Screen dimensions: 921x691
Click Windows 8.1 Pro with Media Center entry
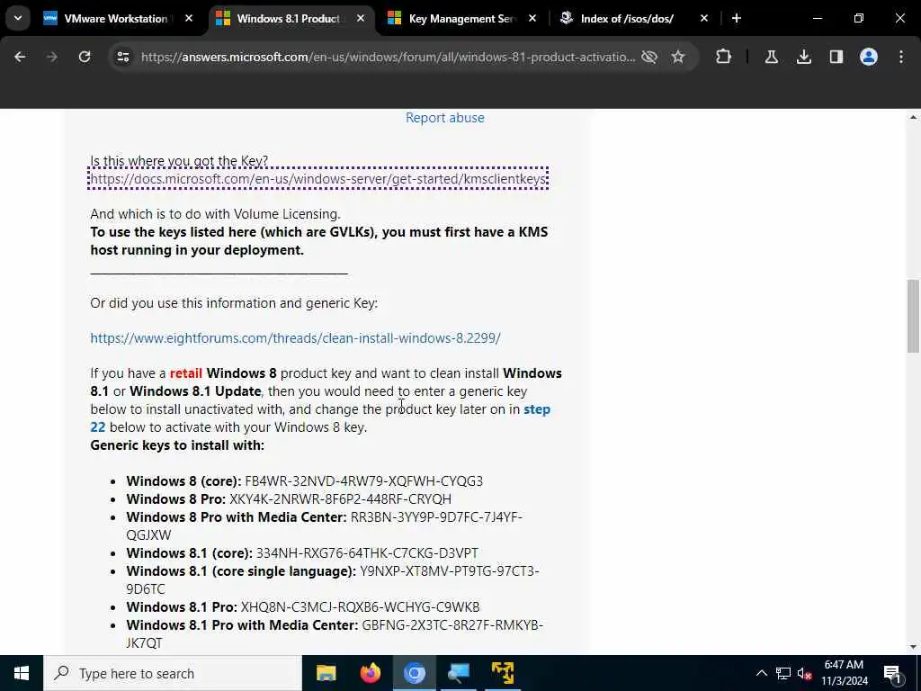[x=335, y=633]
